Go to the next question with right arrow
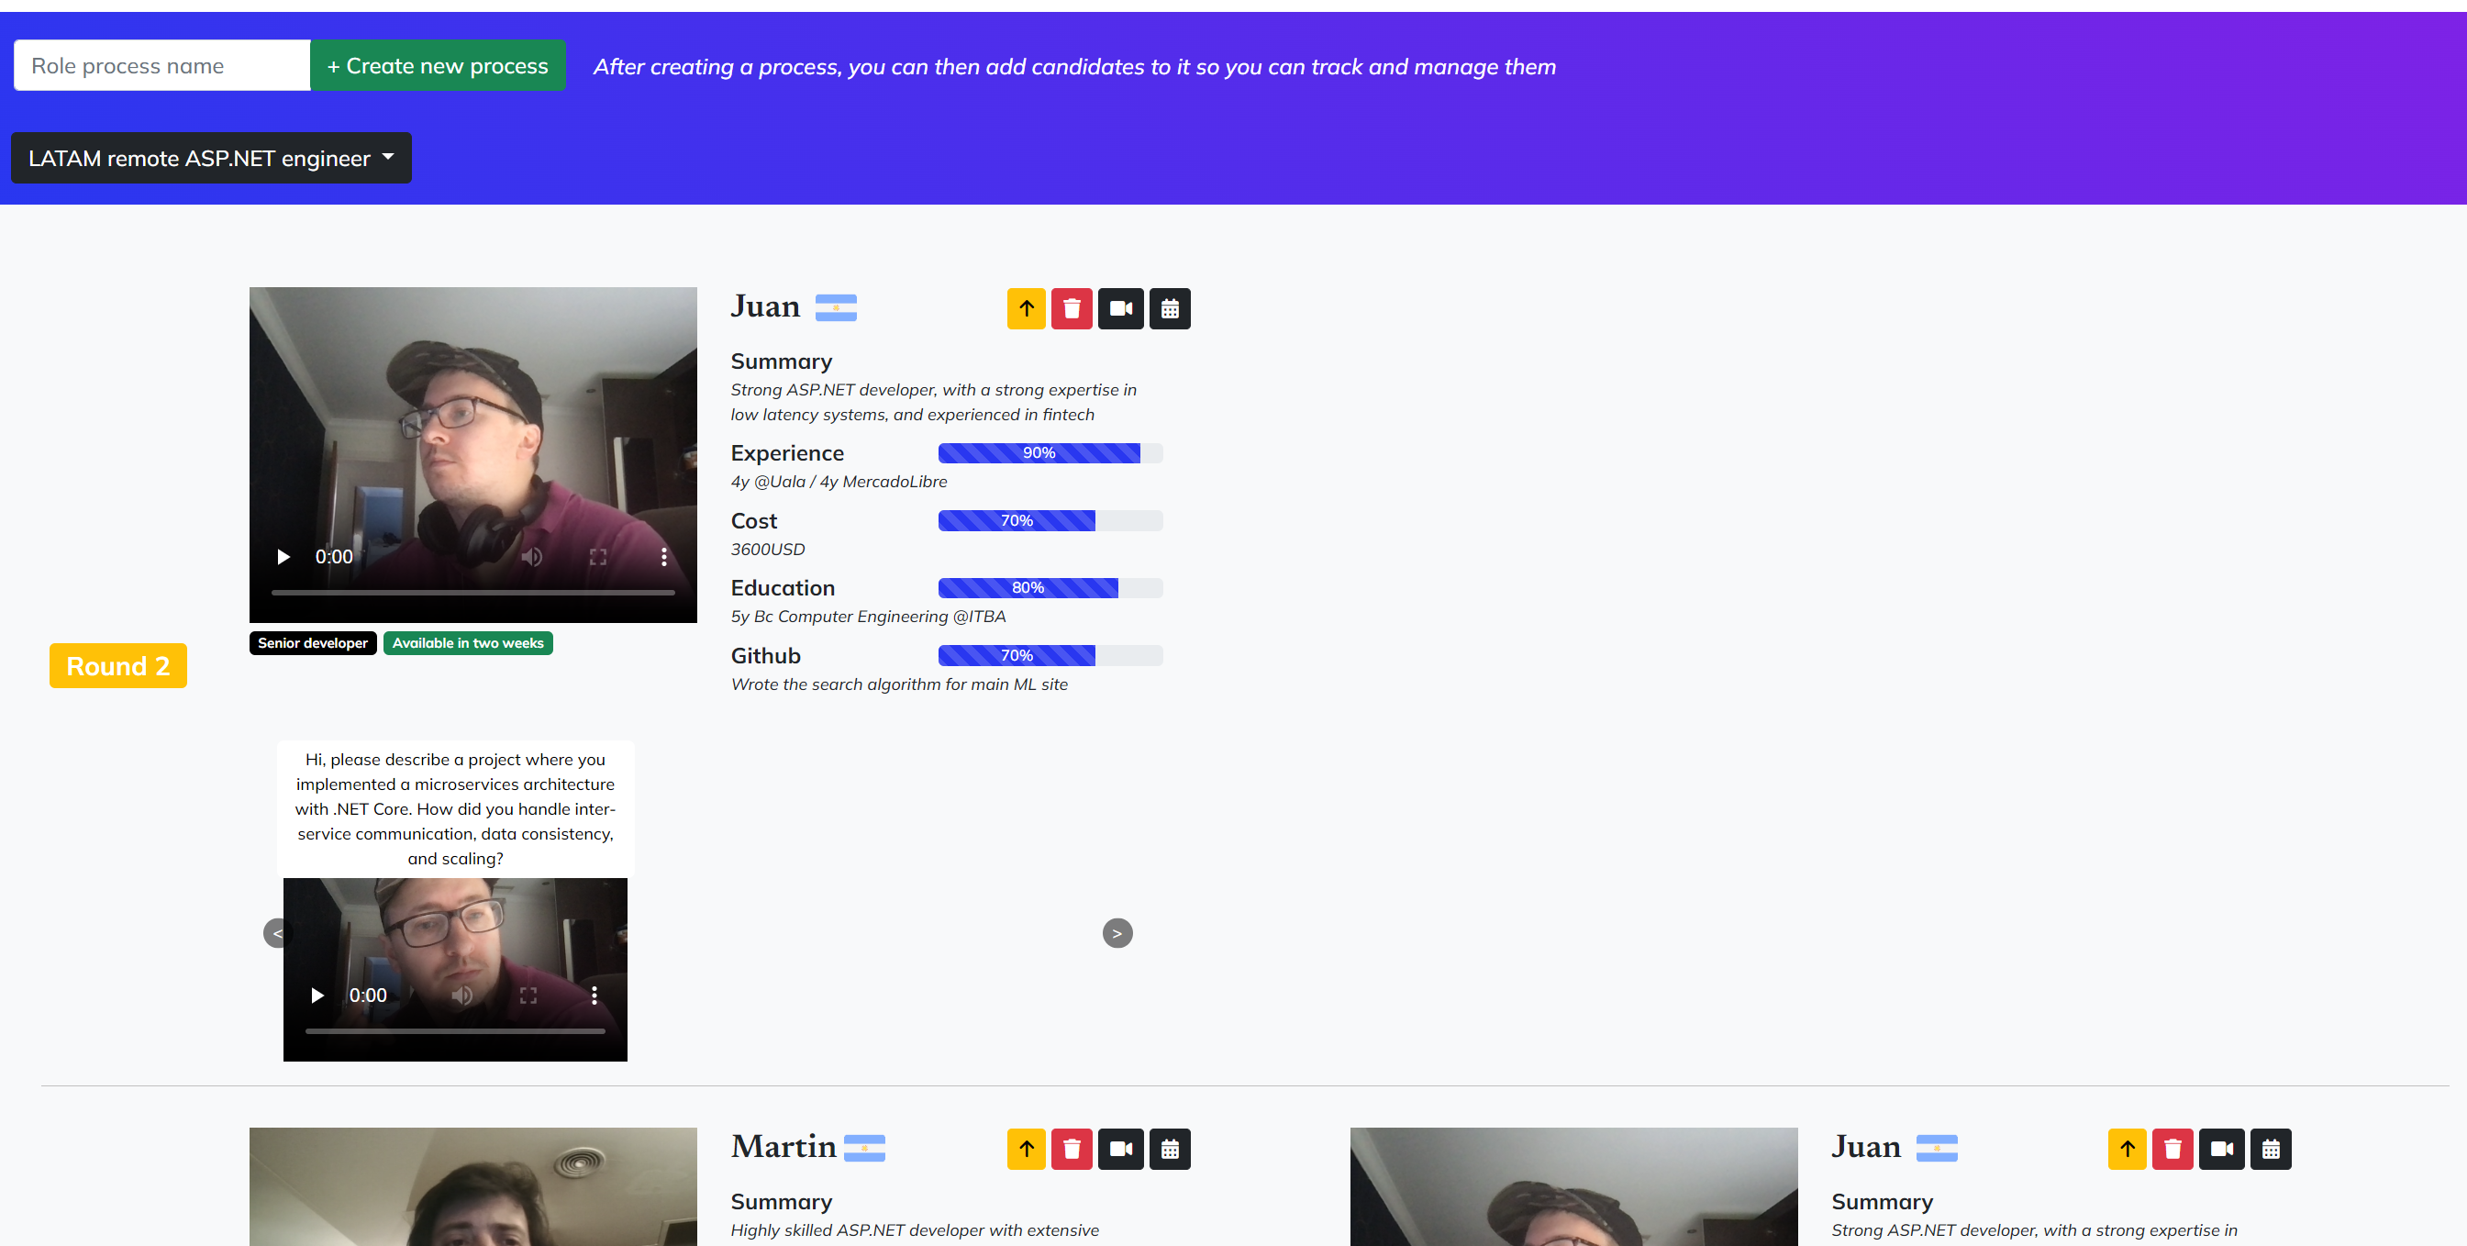This screenshot has height=1246, width=2467. coord(1117,933)
